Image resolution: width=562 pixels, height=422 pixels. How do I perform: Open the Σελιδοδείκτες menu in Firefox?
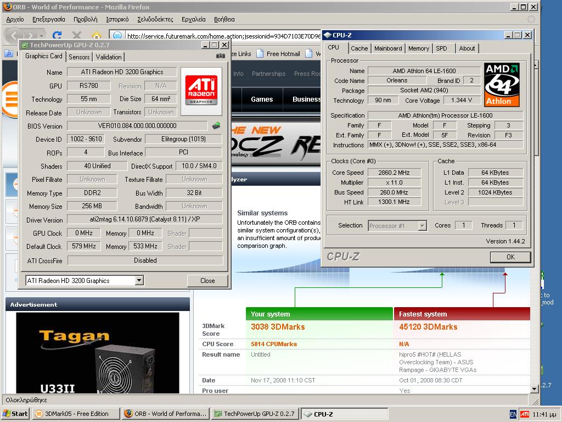tap(155, 19)
